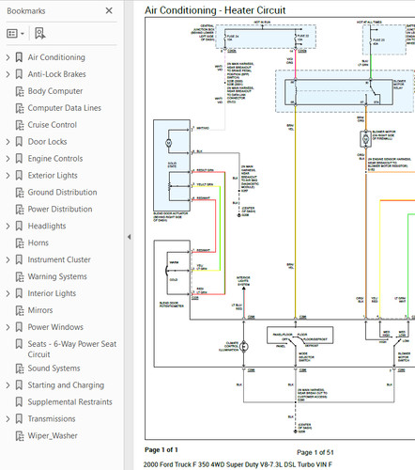
Task: Open the Power Distribution bookmark
Action: coord(60,209)
